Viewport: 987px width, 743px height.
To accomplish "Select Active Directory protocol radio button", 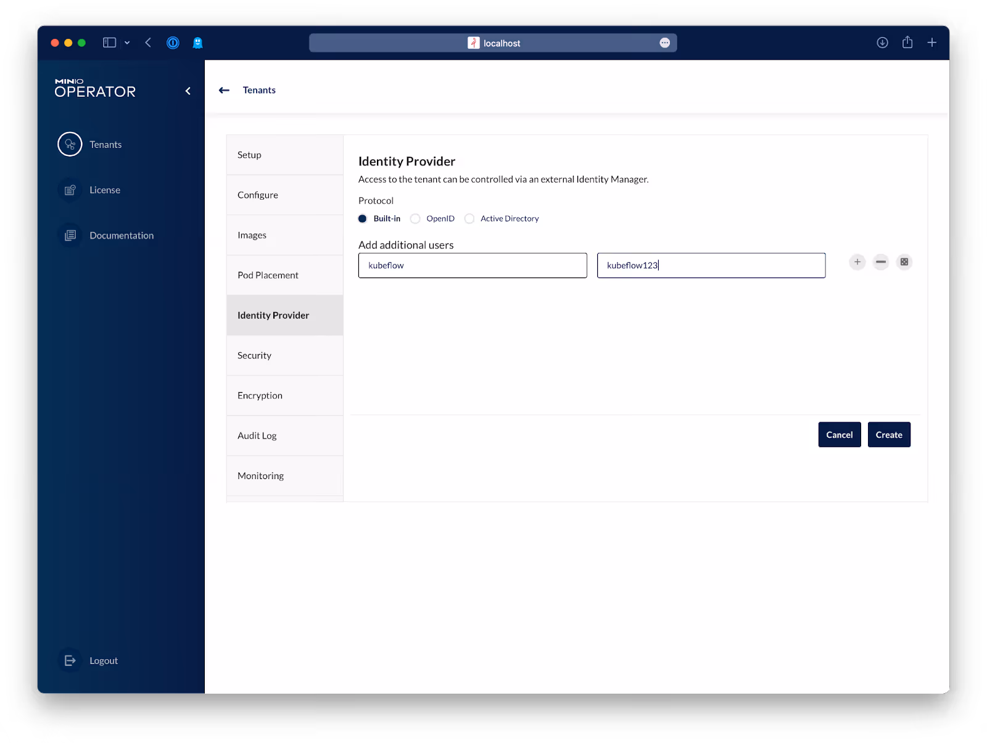I will click(x=469, y=219).
